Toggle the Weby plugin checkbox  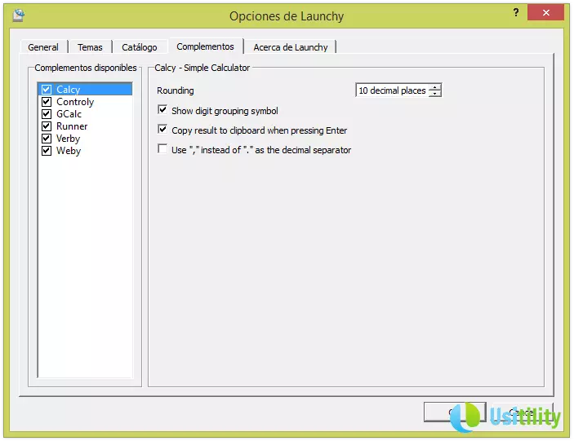click(x=47, y=151)
